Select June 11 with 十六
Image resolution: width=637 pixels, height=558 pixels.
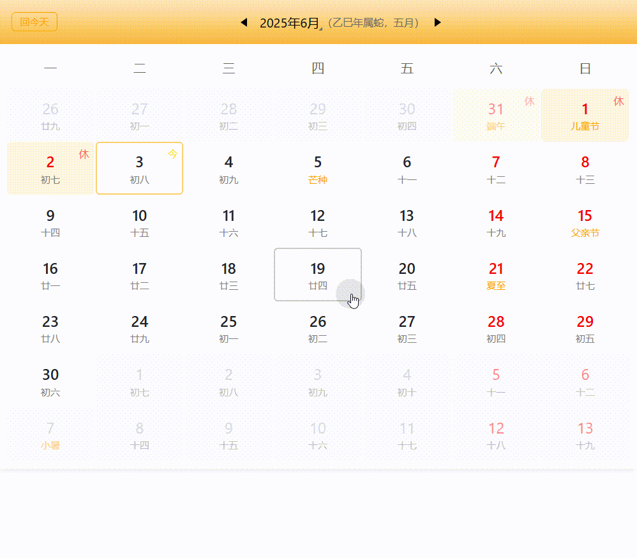(229, 222)
